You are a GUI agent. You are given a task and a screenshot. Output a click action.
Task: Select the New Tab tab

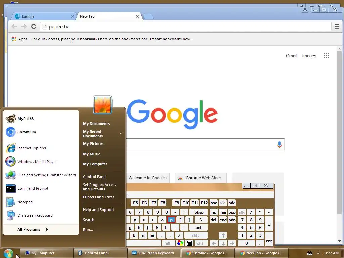pos(109,16)
